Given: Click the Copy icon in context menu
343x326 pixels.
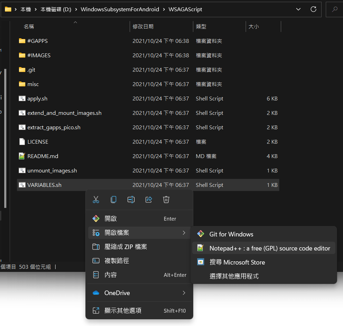Looking at the screenshot, I should [x=114, y=200].
